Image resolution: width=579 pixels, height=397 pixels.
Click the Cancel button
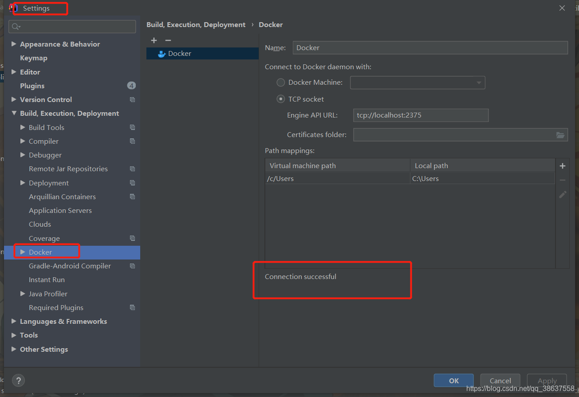point(500,381)
